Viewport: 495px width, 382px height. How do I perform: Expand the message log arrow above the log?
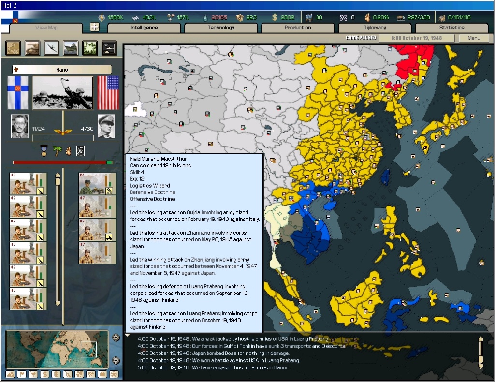click(128, 335)
